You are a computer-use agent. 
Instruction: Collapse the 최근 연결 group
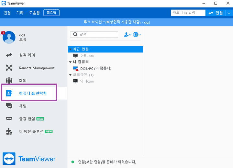coord(71,49)
